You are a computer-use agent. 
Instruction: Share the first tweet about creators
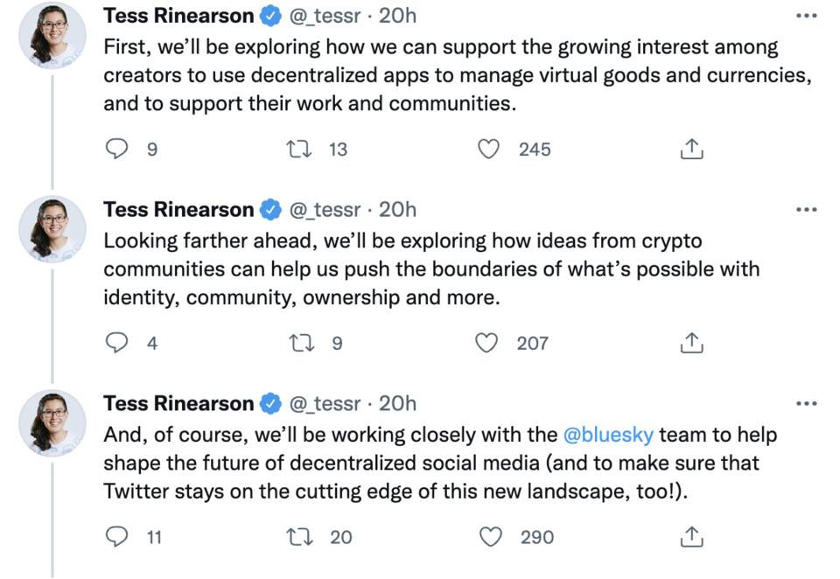[x=691, y=149]
